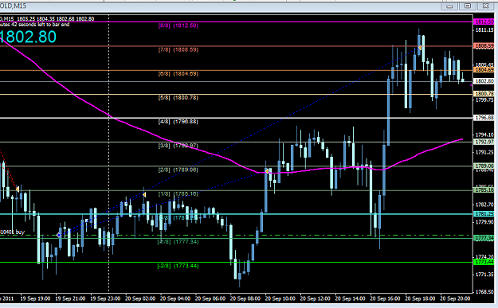
Task: Click the magenta 1812.50 price axis tag
Action: click(484, 22)
